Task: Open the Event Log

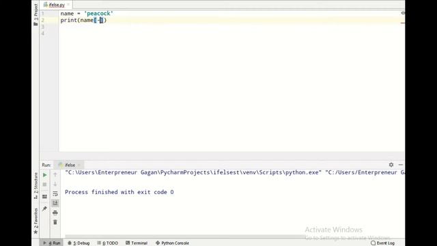Action: 382,243
